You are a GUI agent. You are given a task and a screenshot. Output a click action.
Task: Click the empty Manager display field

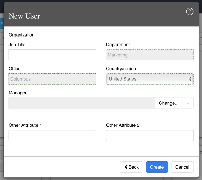point(82,103)
